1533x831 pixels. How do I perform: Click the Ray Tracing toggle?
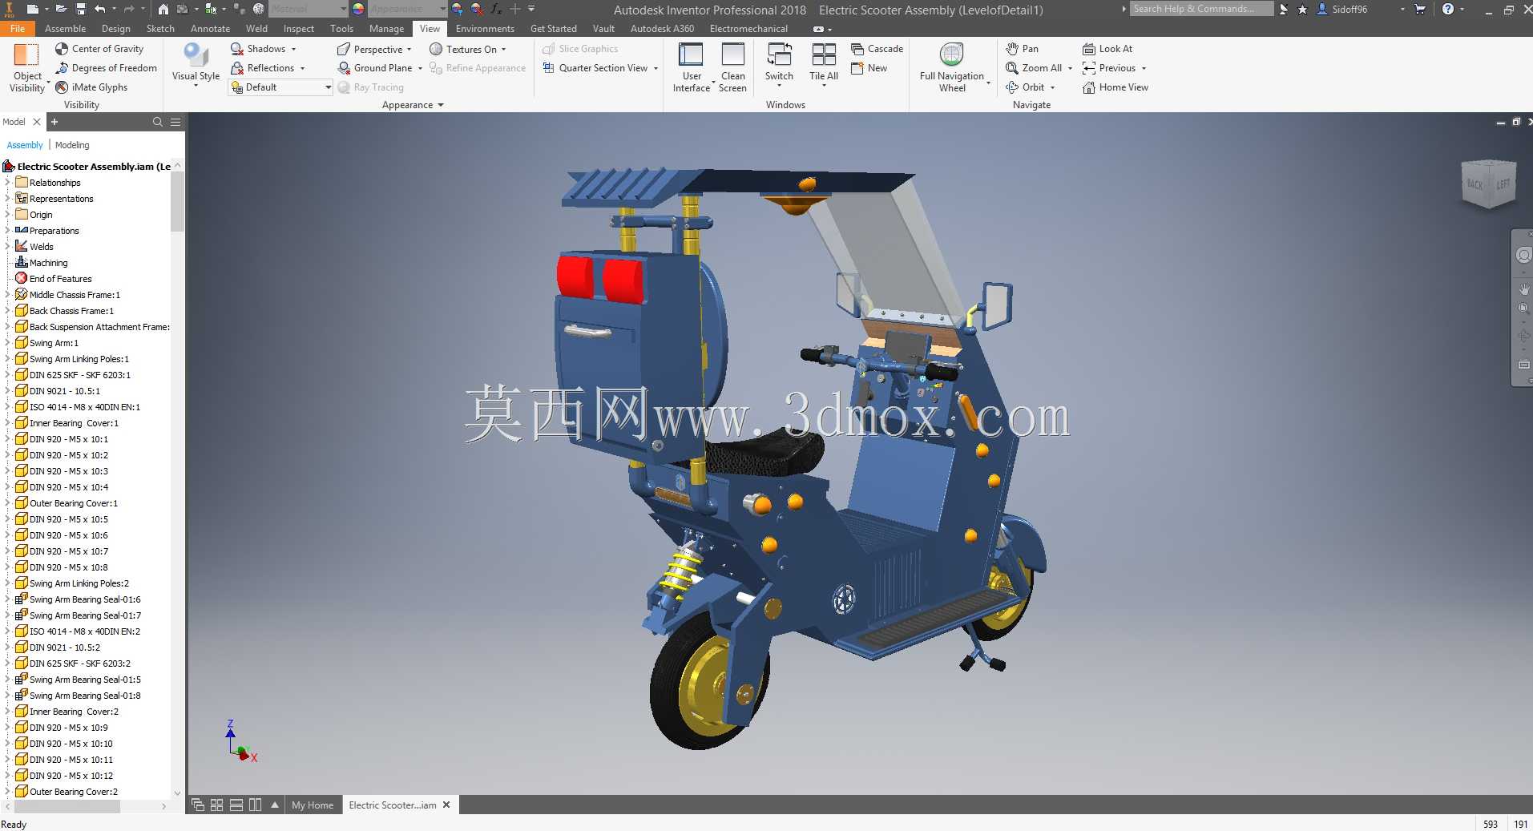point(370,87)
